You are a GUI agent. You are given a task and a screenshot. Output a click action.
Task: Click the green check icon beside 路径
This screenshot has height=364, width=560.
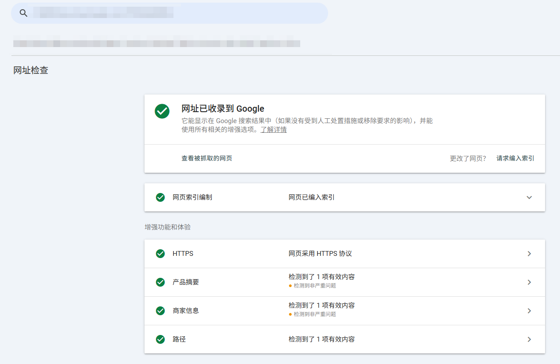[x=160, y=339]
